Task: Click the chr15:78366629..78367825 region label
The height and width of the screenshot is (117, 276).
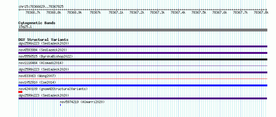Action: (x=41, y=7)
